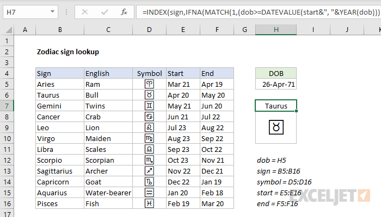Click the Scorpio symbol cell
381x217 pixels.
149,160
